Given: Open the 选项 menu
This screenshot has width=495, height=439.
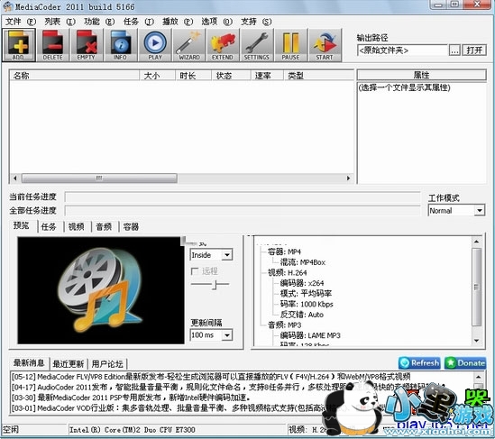Looking at the screenshot, I should click(217, 22).
